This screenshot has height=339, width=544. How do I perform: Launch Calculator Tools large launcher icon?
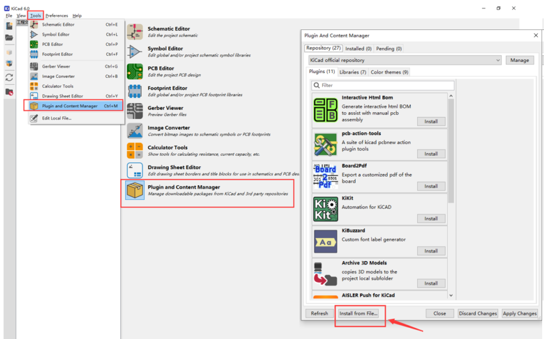[x=134, y=150]
